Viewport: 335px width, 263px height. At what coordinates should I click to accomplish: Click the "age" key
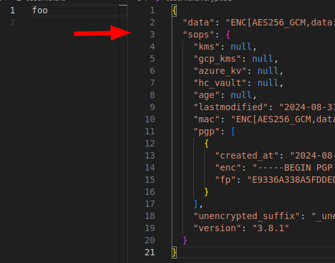click(x=207, y=95)
